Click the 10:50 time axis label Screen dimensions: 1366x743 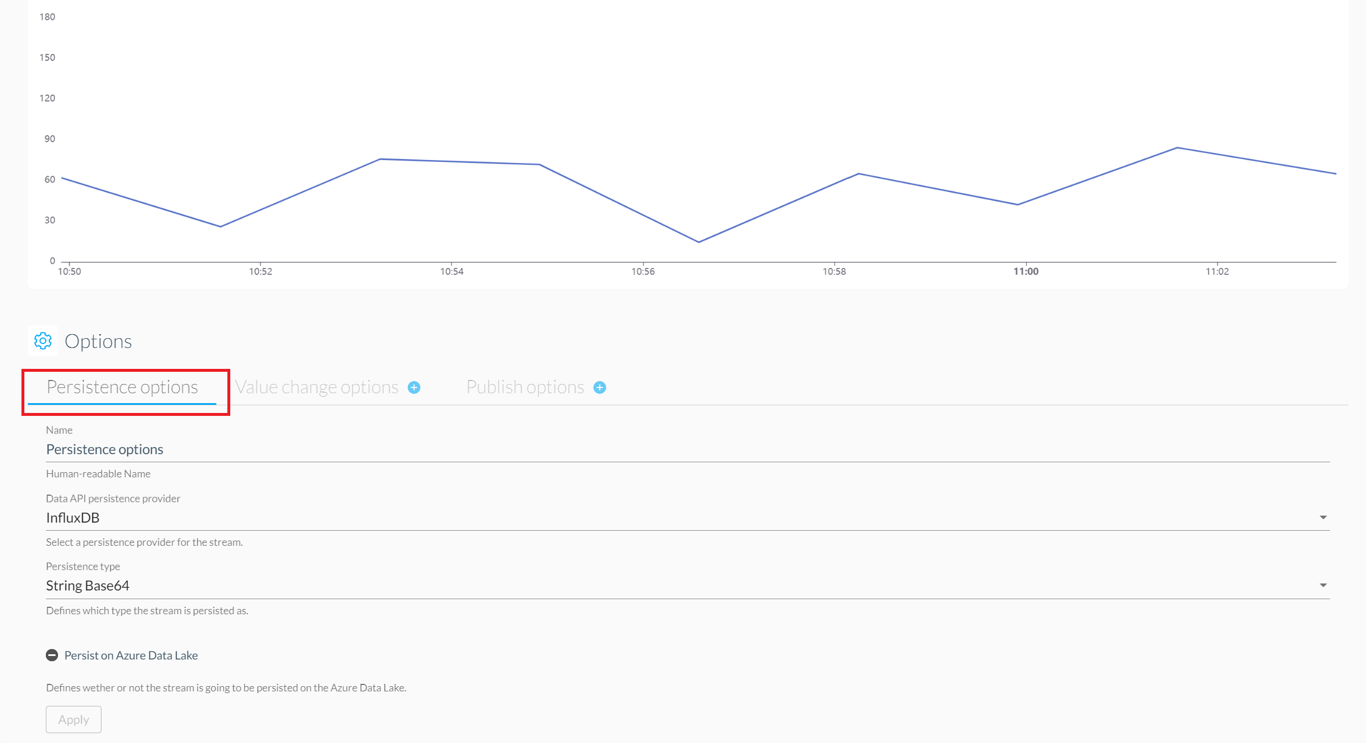(70, 271)
